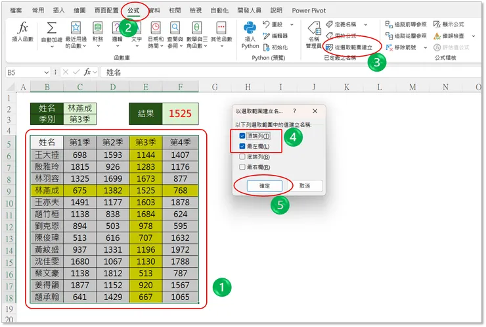Click the formula bar fx insert-function icon
486x327 pixels.
pyautogui.click(x=87, y=72)
